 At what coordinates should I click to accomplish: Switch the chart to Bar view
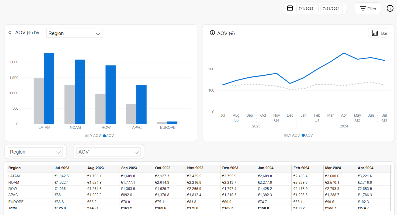click(x=379, y=33)
